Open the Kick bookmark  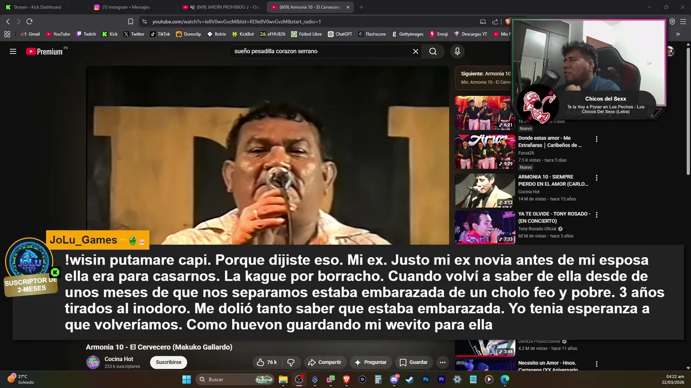point(110,34)
